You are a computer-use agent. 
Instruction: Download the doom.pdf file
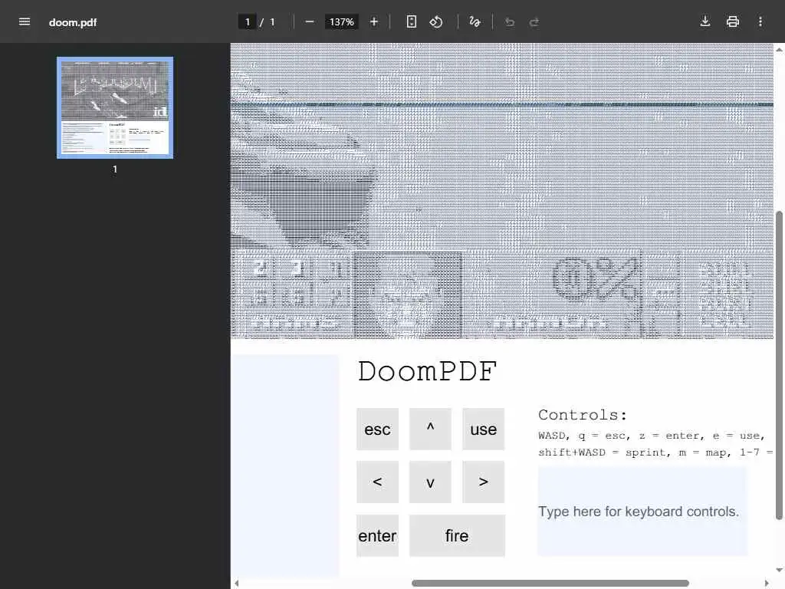click(x=705, y=21)
